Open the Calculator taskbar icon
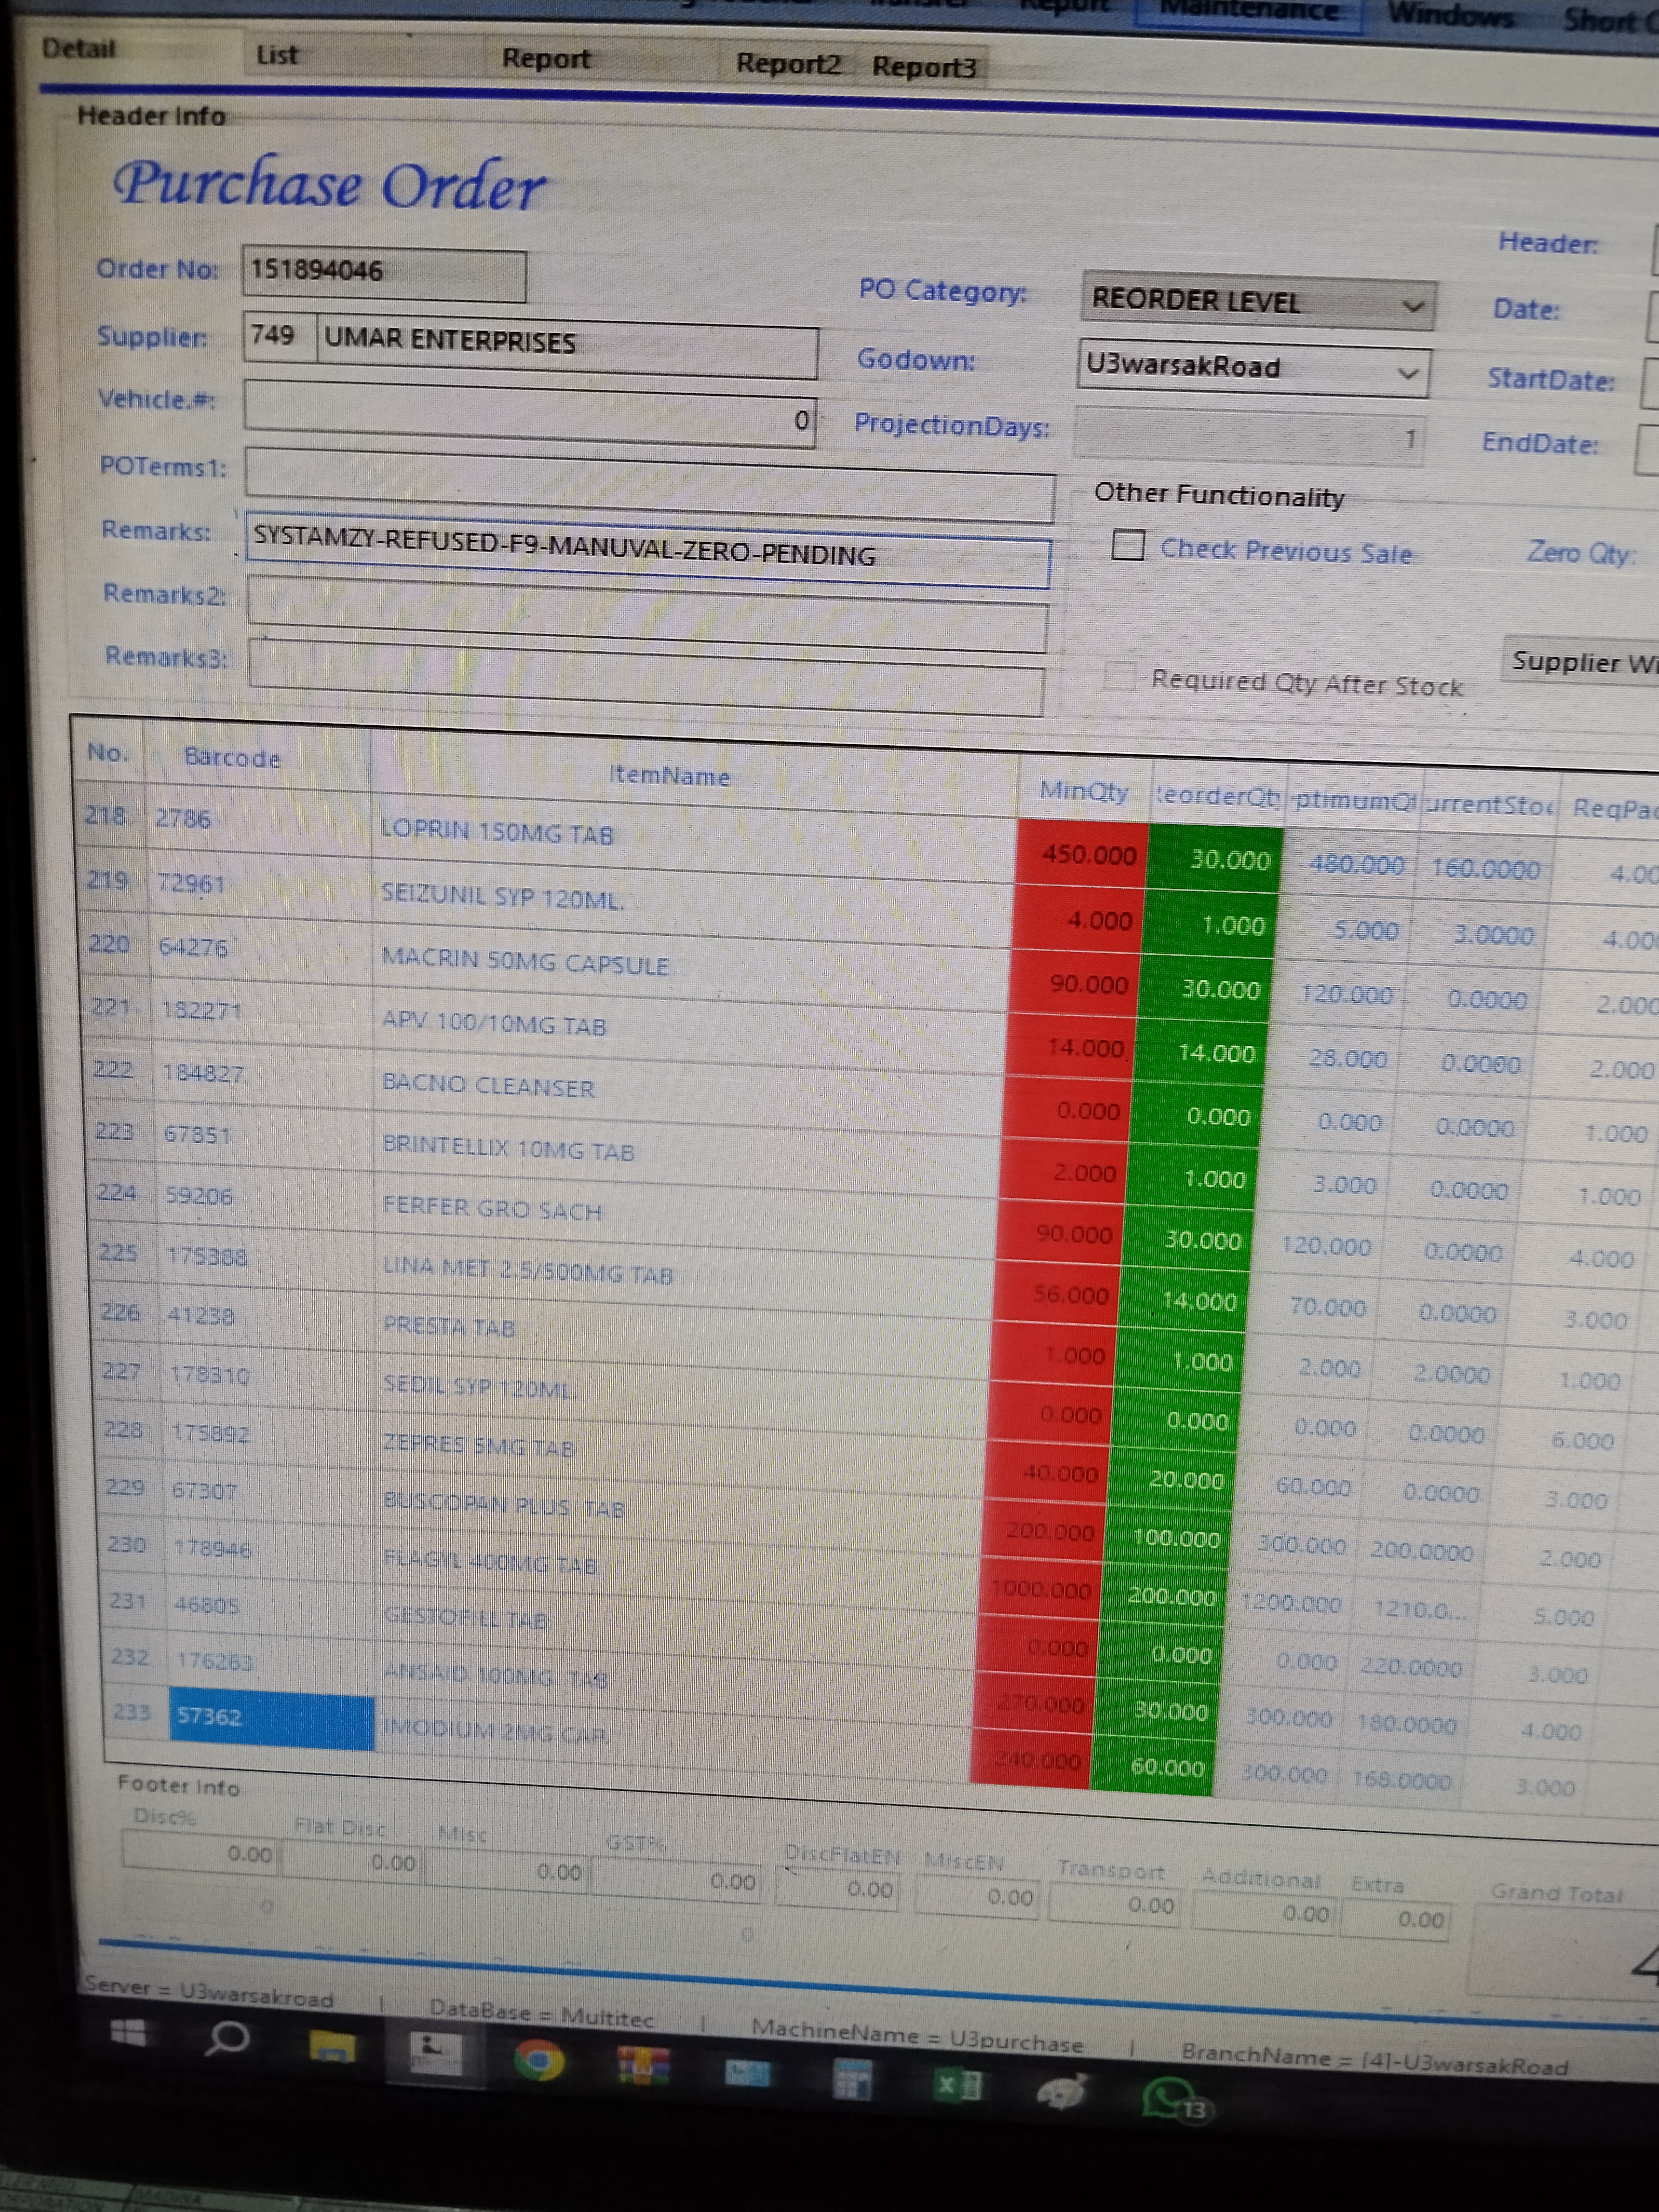Screen dimensions: 1659x2212 click(853, 2080)
